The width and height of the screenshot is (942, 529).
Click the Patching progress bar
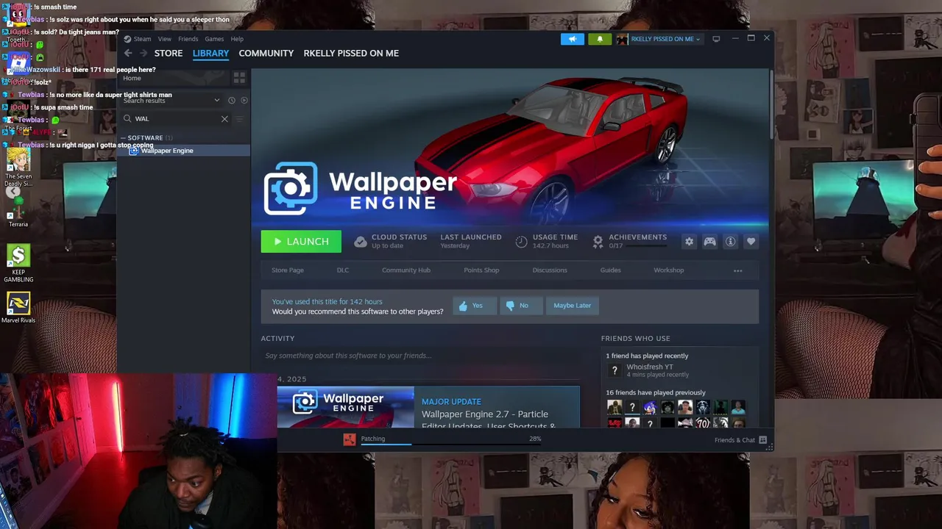click(x=451, y=443)
